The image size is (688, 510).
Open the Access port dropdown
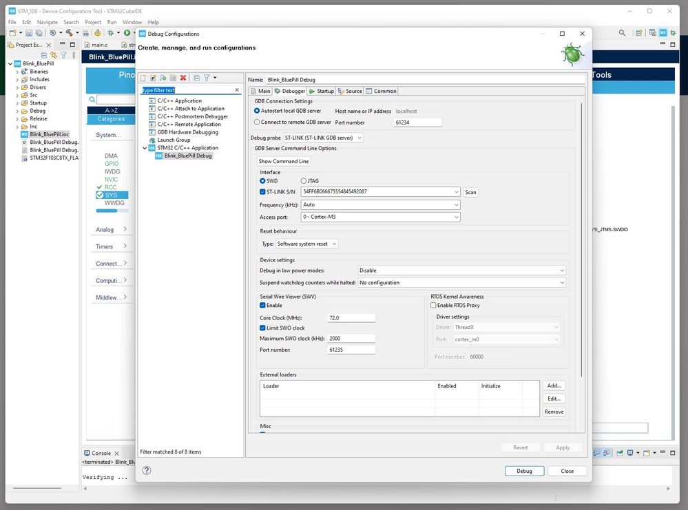click(380, 217)
